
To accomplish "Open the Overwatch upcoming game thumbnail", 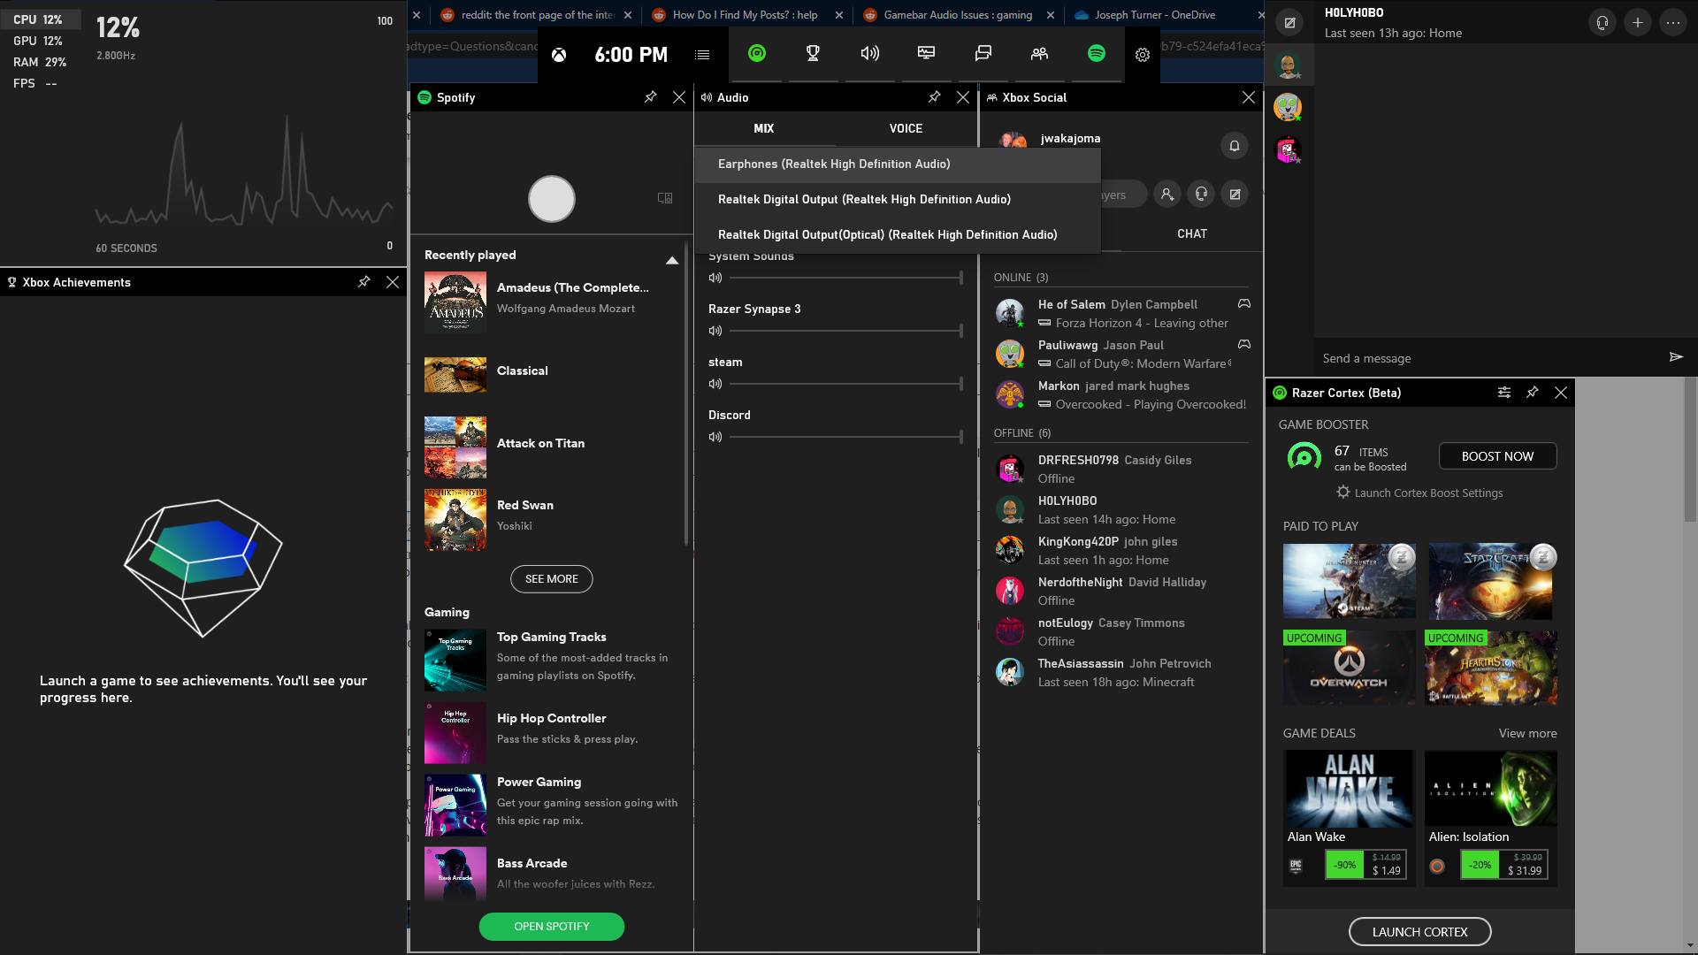I will (x=1349, y=668).
